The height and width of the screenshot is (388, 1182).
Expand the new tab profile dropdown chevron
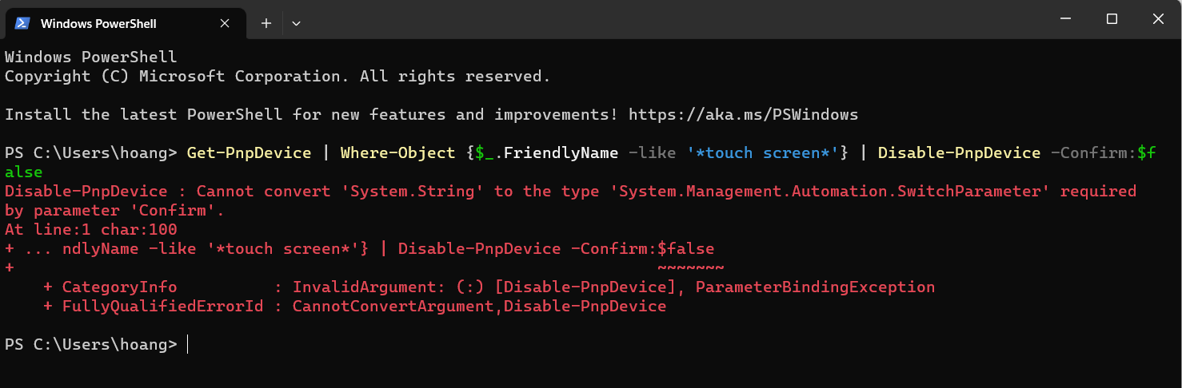296,23
